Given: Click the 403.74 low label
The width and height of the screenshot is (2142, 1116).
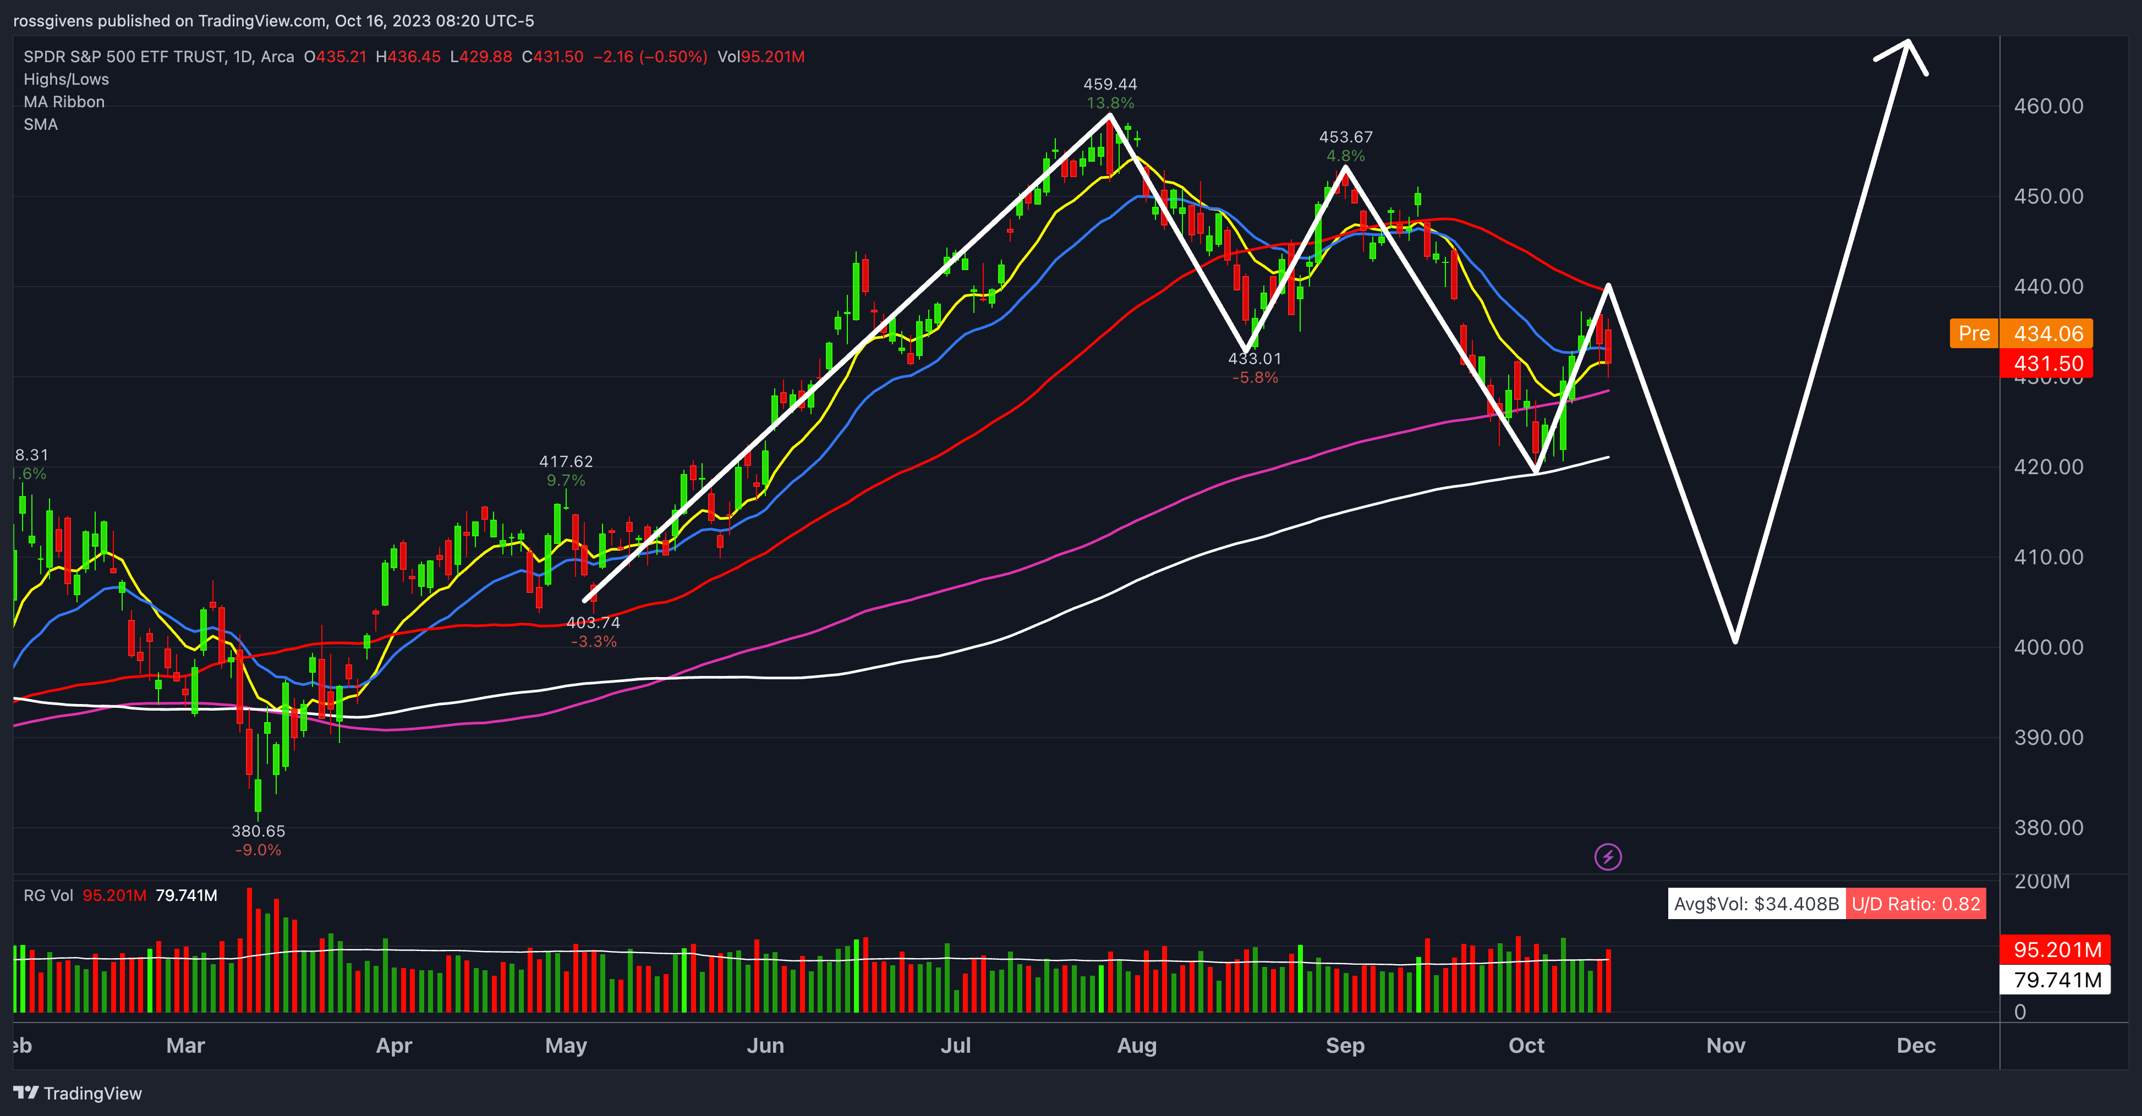Looking at the screenshot, I should pyautogui.click(x=593, y=623).
